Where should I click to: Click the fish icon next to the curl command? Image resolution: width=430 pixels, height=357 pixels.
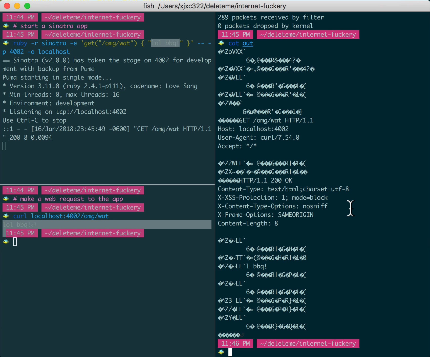coord(5,216)
